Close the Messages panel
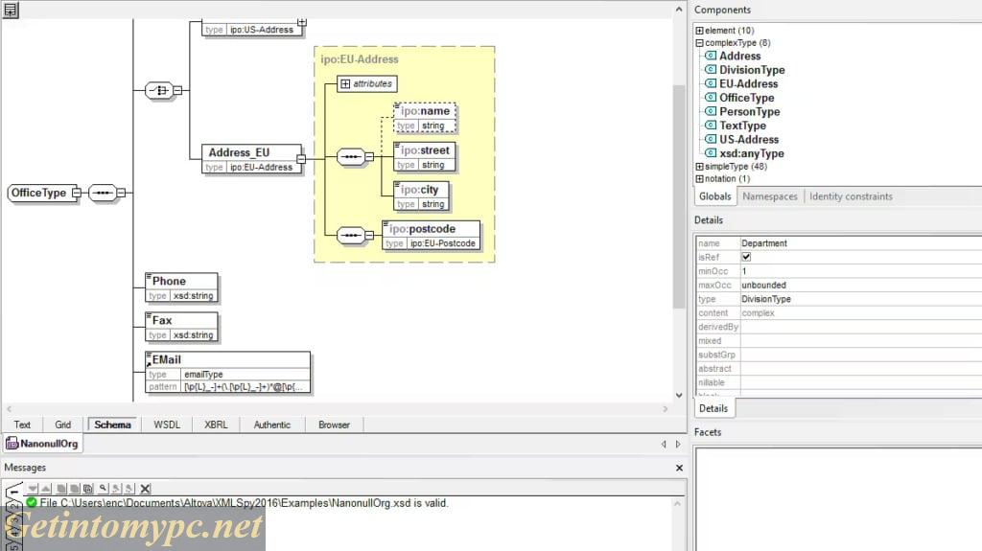This screenshot has height=551, width=982. (x=679, y=468)
